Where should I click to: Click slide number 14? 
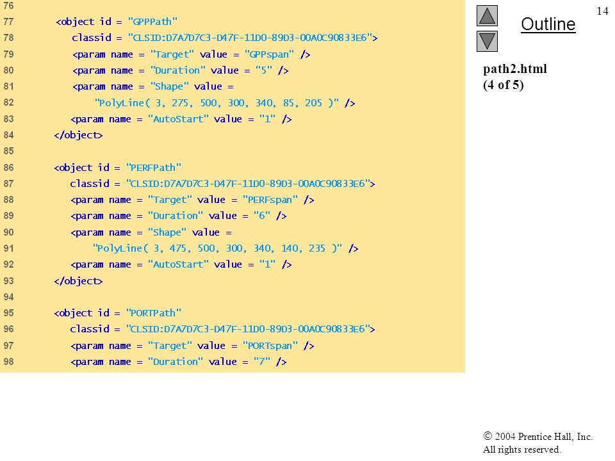(x=602, y=11)
